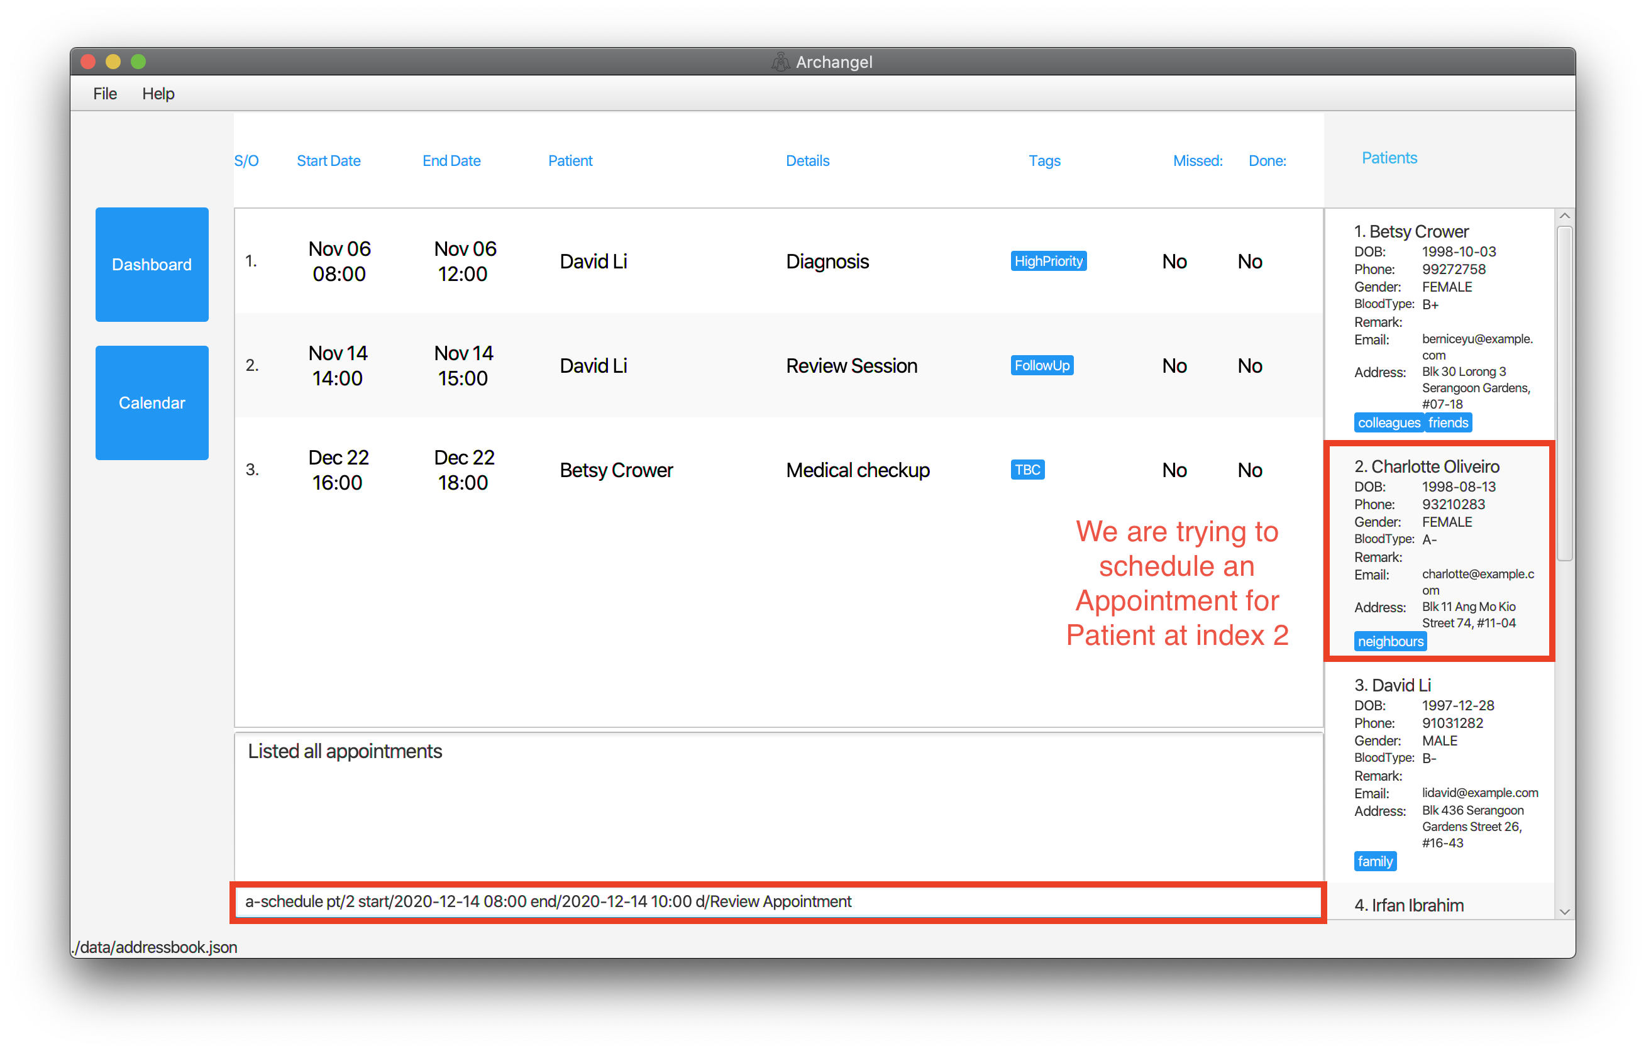
Task: Click the neighbours tag under Charlotte Oliveiro
Action: [1389, 641]
